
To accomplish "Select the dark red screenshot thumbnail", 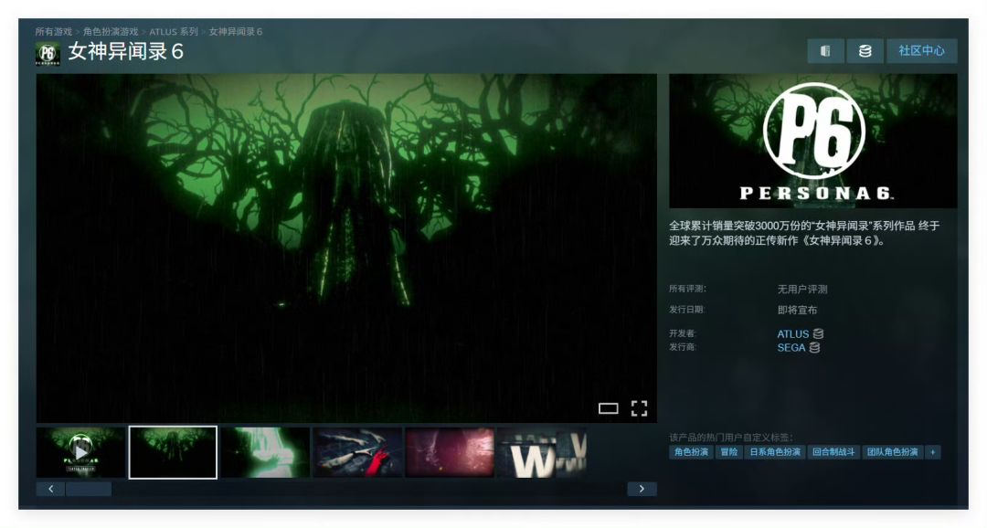I will [450, 452].
